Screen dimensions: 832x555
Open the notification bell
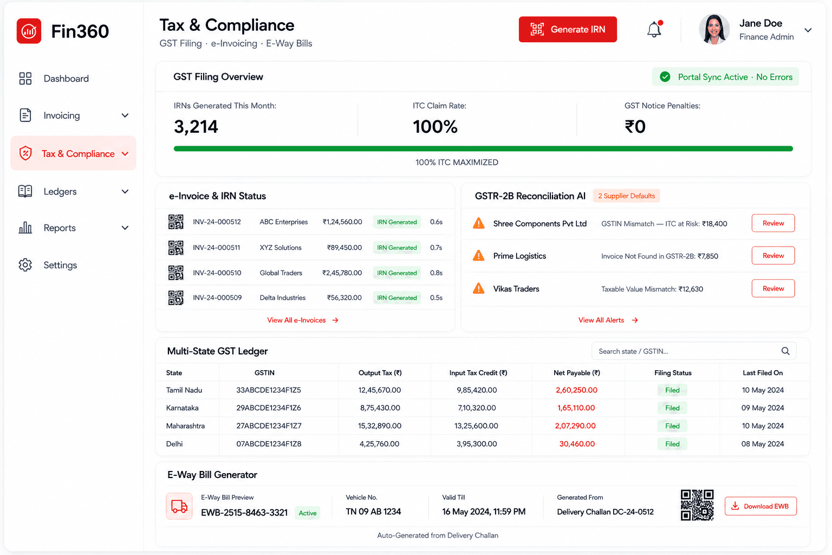[654, 29]
